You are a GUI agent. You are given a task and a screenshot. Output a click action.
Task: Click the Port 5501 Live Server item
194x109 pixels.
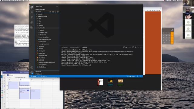pyautogui.click(x=131, y=76)
